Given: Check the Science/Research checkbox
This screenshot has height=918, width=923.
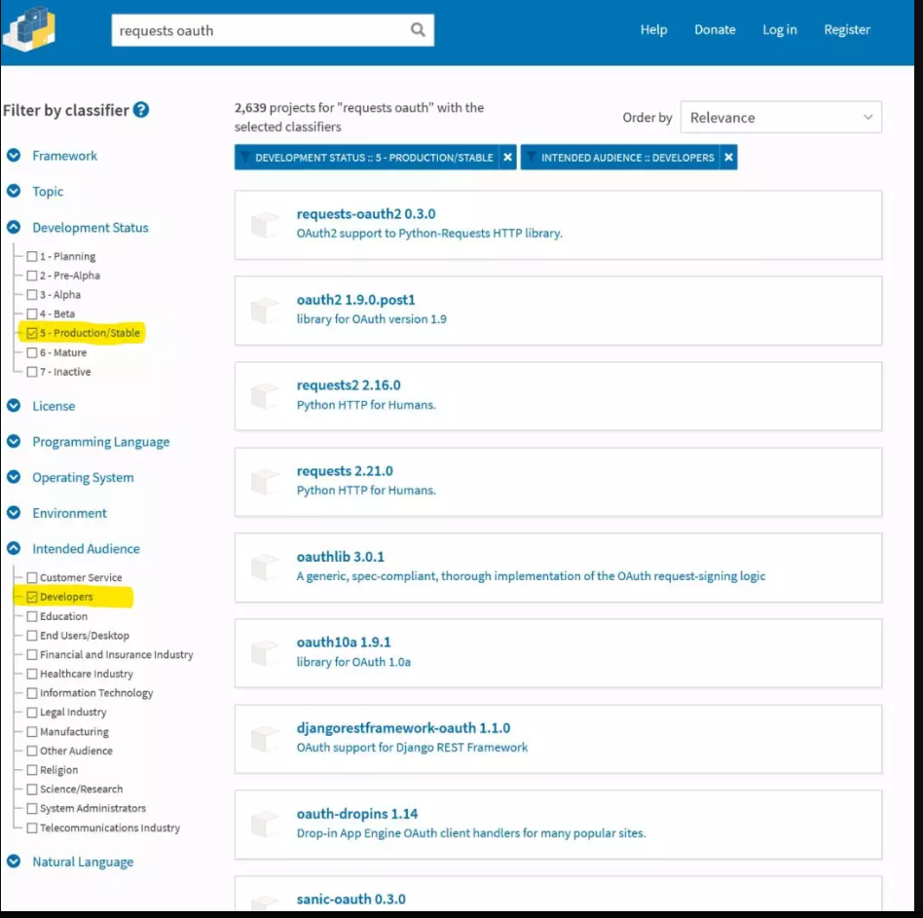Looking at the screenshot, I should click(32, 789).
